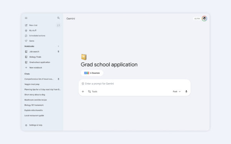Activate the microphone voice input icon
This screenshot has height=144, width=231.
point(186,91)
